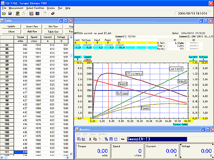
Task: Open the File menu in main menu bar
Action: click(4, 8)
